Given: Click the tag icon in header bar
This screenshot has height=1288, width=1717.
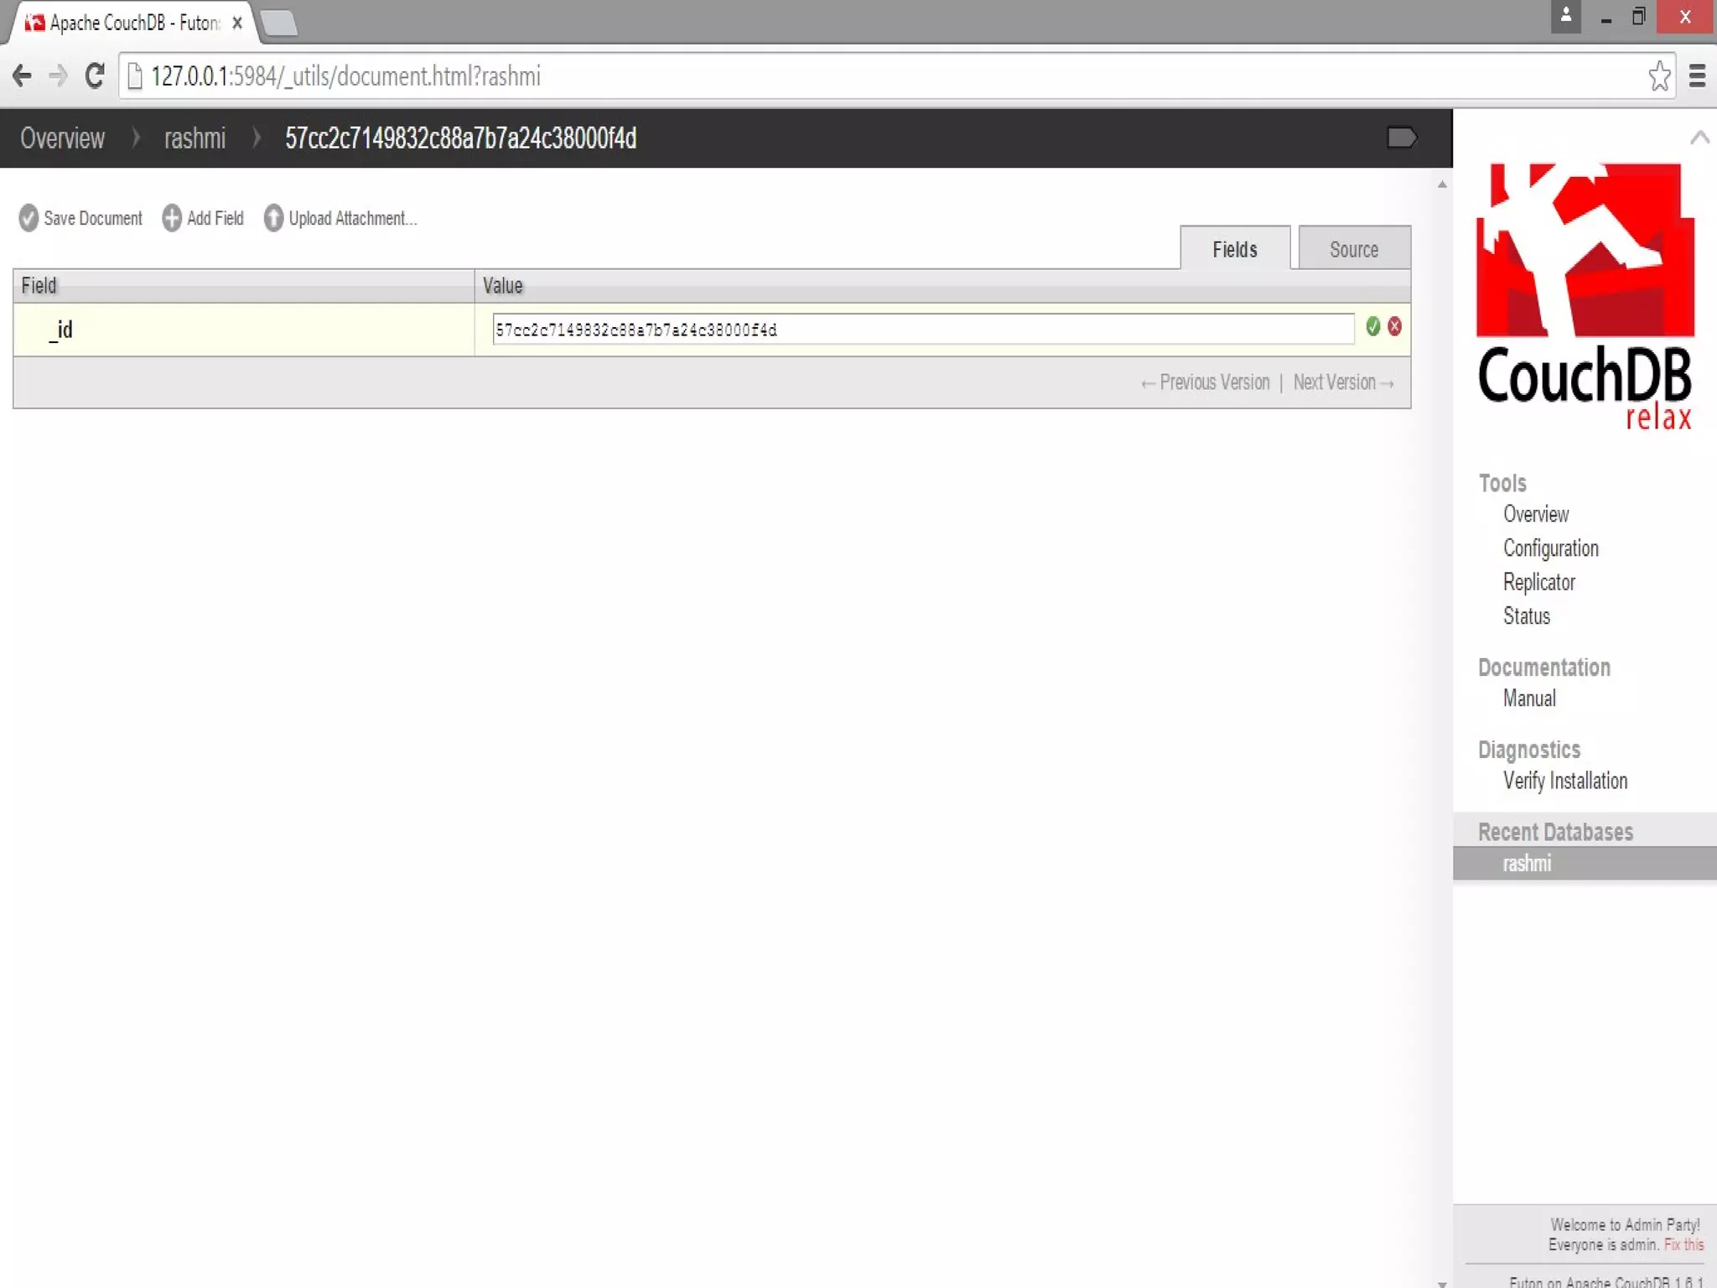Looking at the screenshot, I should [1401, 138].
